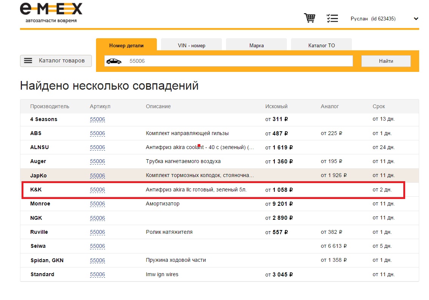Select manufacturer NGK
The width and height of the screenshot is (429, 300).
[36, 218]
